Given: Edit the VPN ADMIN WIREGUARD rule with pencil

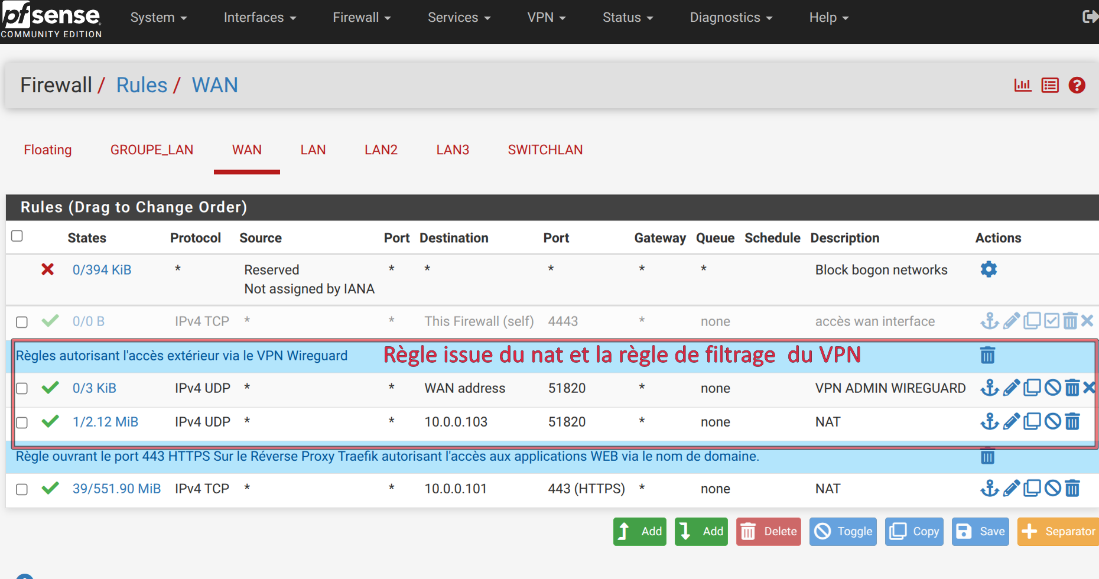Looking at the screenshot, I should pyautogui.click(x=1011, y=388).
